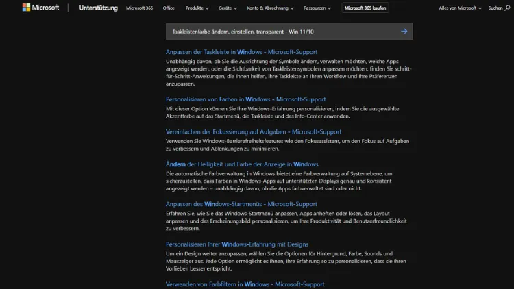Open Anpassen der Taskleiste in Windows result
Viewport: 514px width, 289px height.
click(x=241, y=52)
